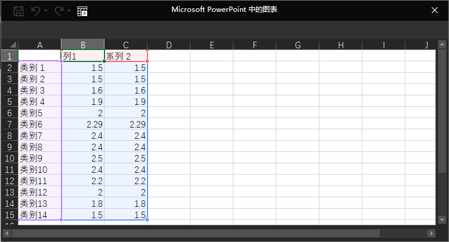Select cell B1 containing 列1

[83, 55]
